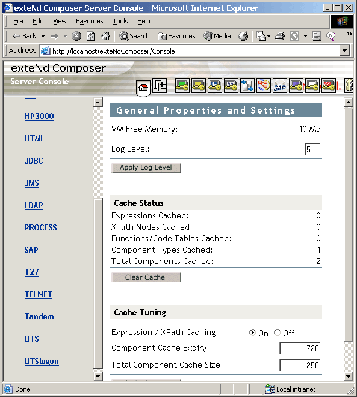The width and height of the screenshot is (357, 397).
Task: Open the browser Search pane
Action: [134, 37]
